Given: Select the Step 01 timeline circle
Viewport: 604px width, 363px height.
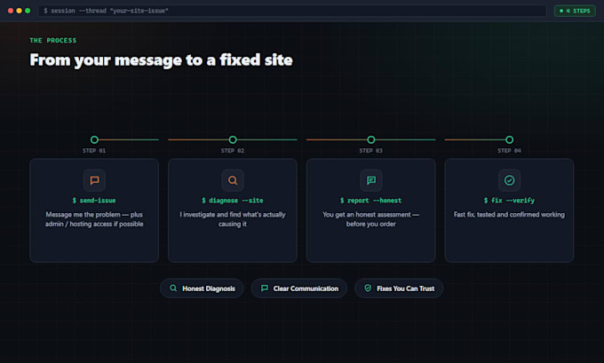Looking at the screenshot, I should click(x=94, y=139).
